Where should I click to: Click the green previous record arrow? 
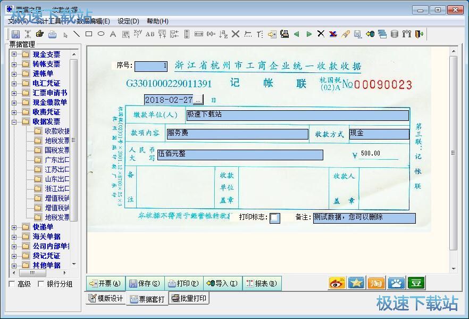[x=296, y=34]
